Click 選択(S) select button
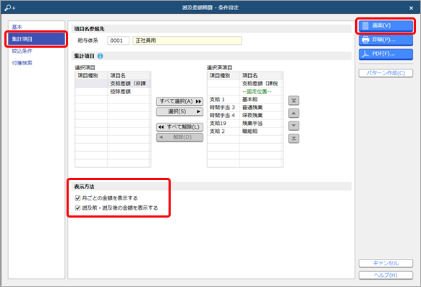 (x=179, y=111)
